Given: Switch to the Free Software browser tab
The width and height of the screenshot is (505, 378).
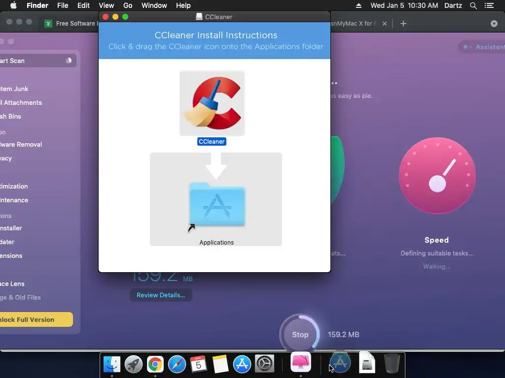Looking at the screenshot, I should 72,24.
